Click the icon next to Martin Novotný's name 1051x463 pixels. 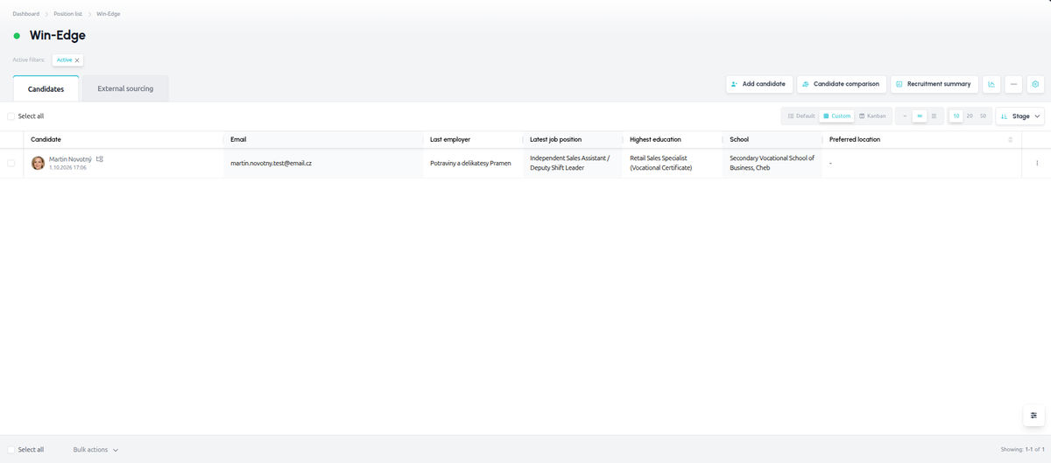[100, 158]
